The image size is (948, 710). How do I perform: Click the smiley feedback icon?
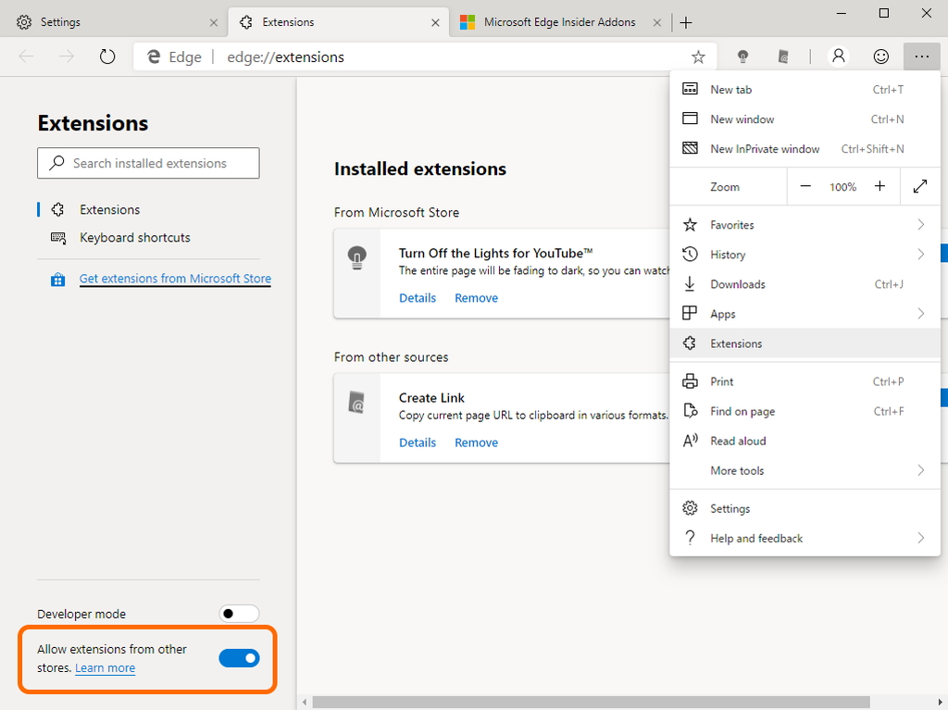pos(881,56)
